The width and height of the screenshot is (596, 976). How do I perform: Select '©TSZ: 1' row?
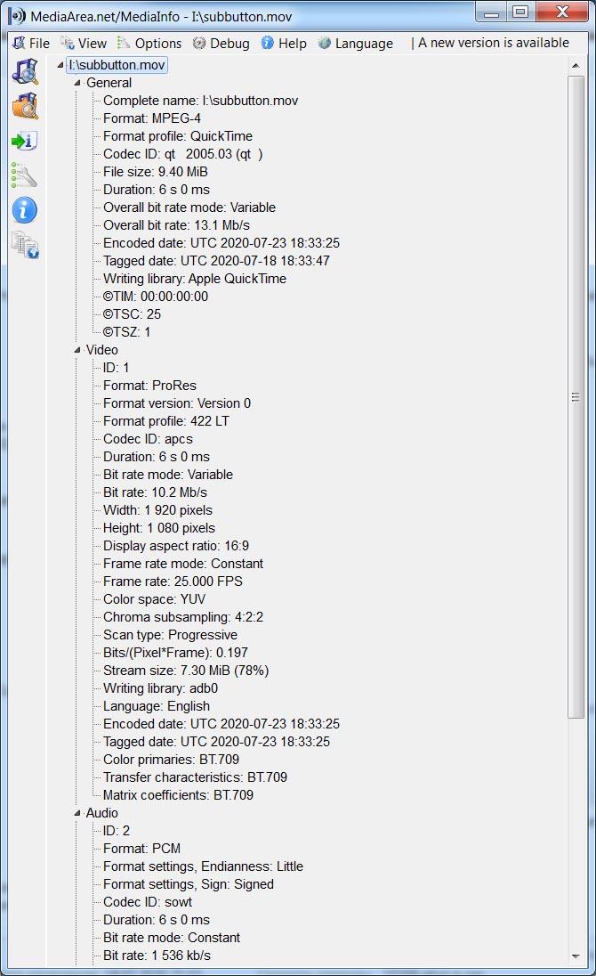127,332
